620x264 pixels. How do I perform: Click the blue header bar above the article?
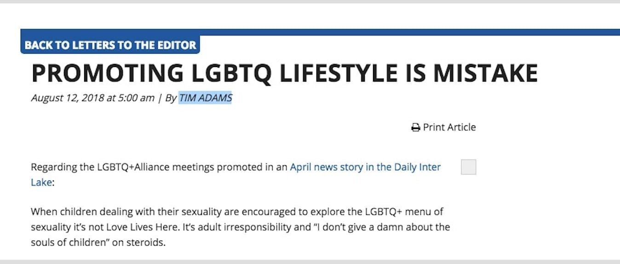point(368,32)
